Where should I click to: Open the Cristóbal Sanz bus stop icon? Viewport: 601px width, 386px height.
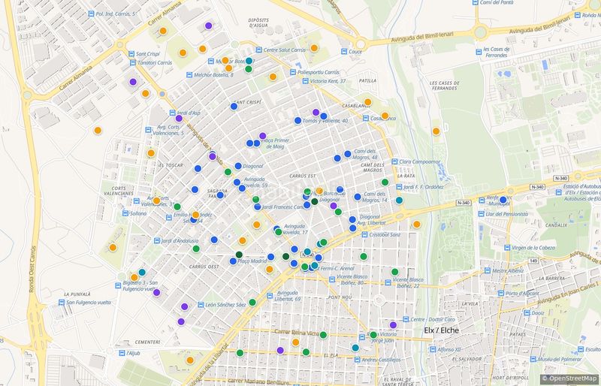(364, 234)
